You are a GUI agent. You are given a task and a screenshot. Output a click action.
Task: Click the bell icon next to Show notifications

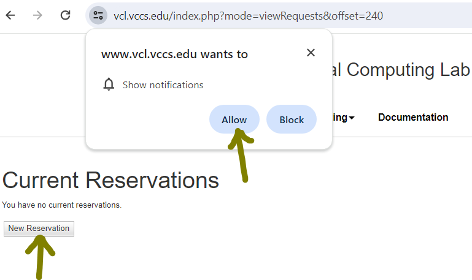click(x=109, y=85)
